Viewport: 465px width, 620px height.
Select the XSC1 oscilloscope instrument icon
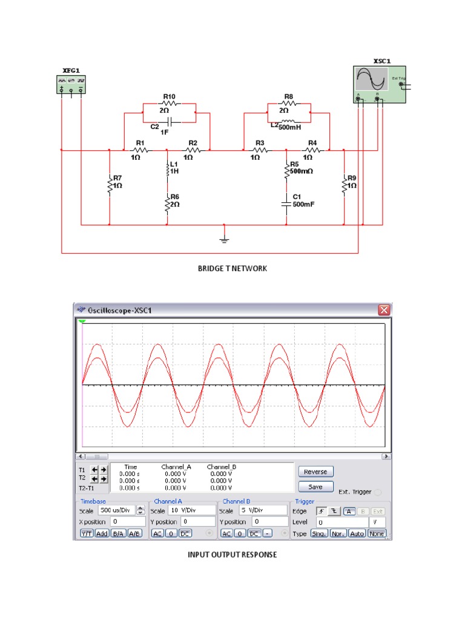point(380,85)
